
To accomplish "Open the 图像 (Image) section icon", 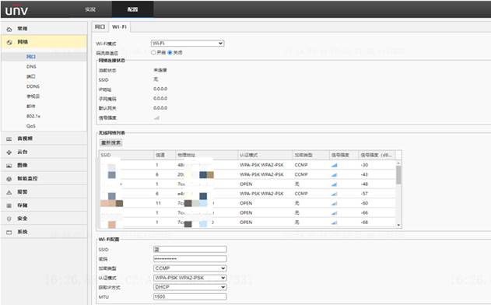I will (x=9, y=166).
